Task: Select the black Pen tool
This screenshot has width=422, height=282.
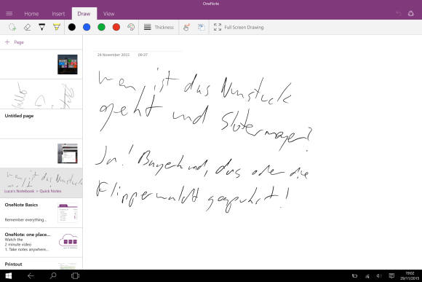Action: (42, 27)
